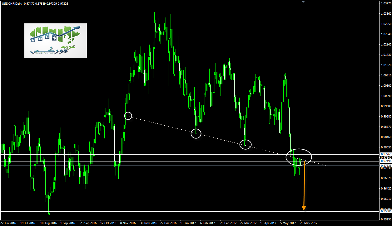Click the 0.96420 price scale label
This screenshot has width=392, height=226.
pos(386,189)
